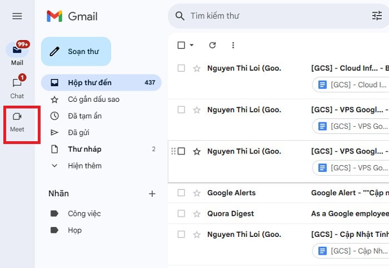Open the three-dot more options menu
Viewport: 389px width, 268px height.
click(x=233, y=45)
